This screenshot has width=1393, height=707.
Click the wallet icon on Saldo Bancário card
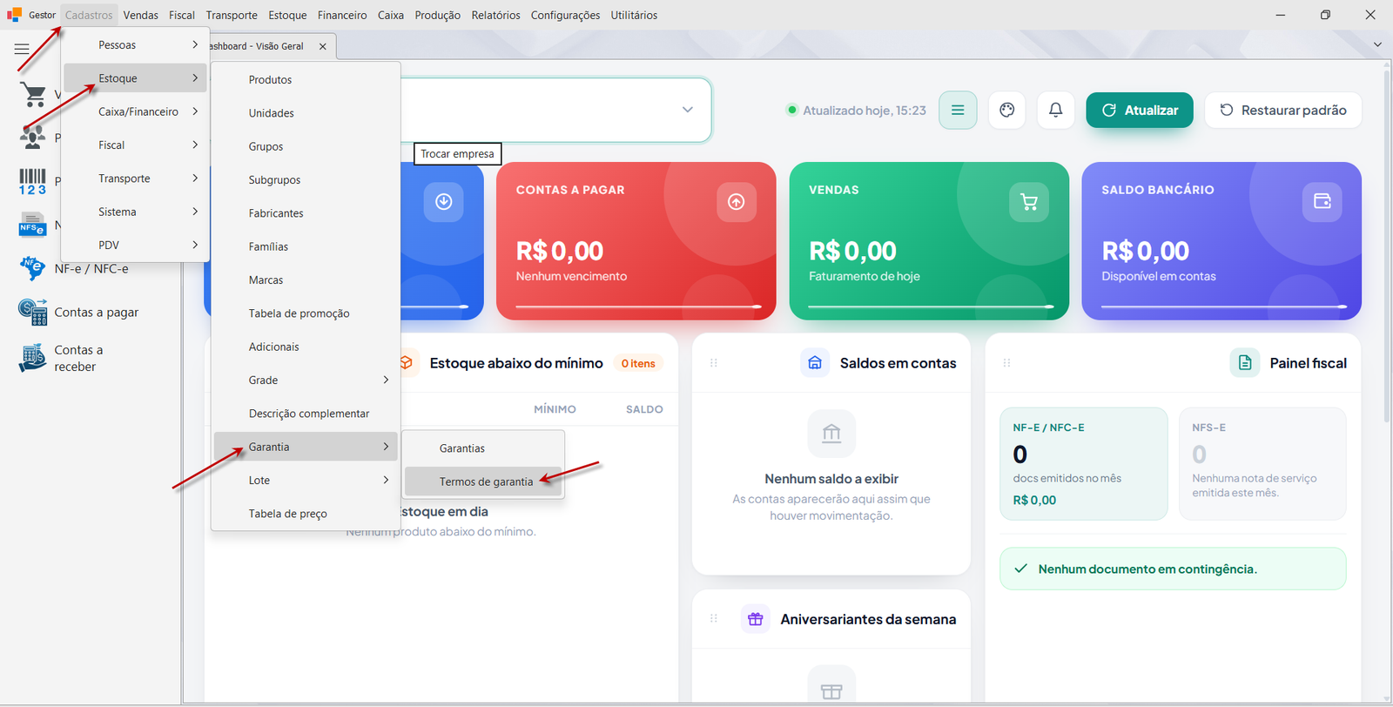(1322, 202)
